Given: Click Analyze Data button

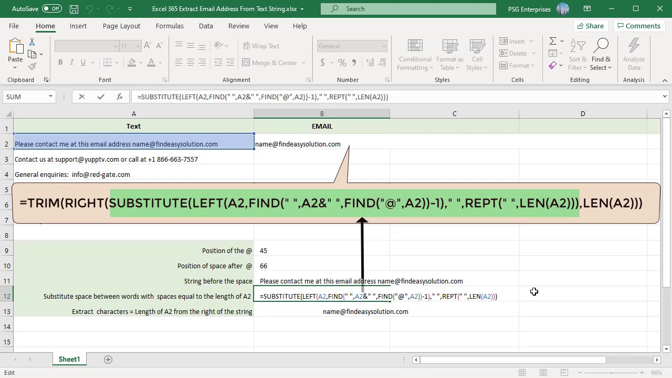Looking at the screenshot, I should [x=634, y=55].
